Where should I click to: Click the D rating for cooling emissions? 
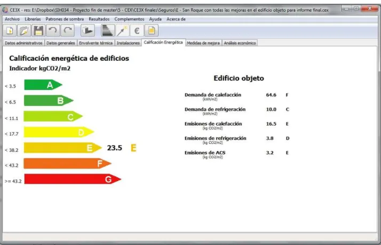click(x=288, y=138)
